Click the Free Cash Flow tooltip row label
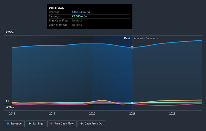Screen dimensions: 206x131 click(x=58, y=20)
